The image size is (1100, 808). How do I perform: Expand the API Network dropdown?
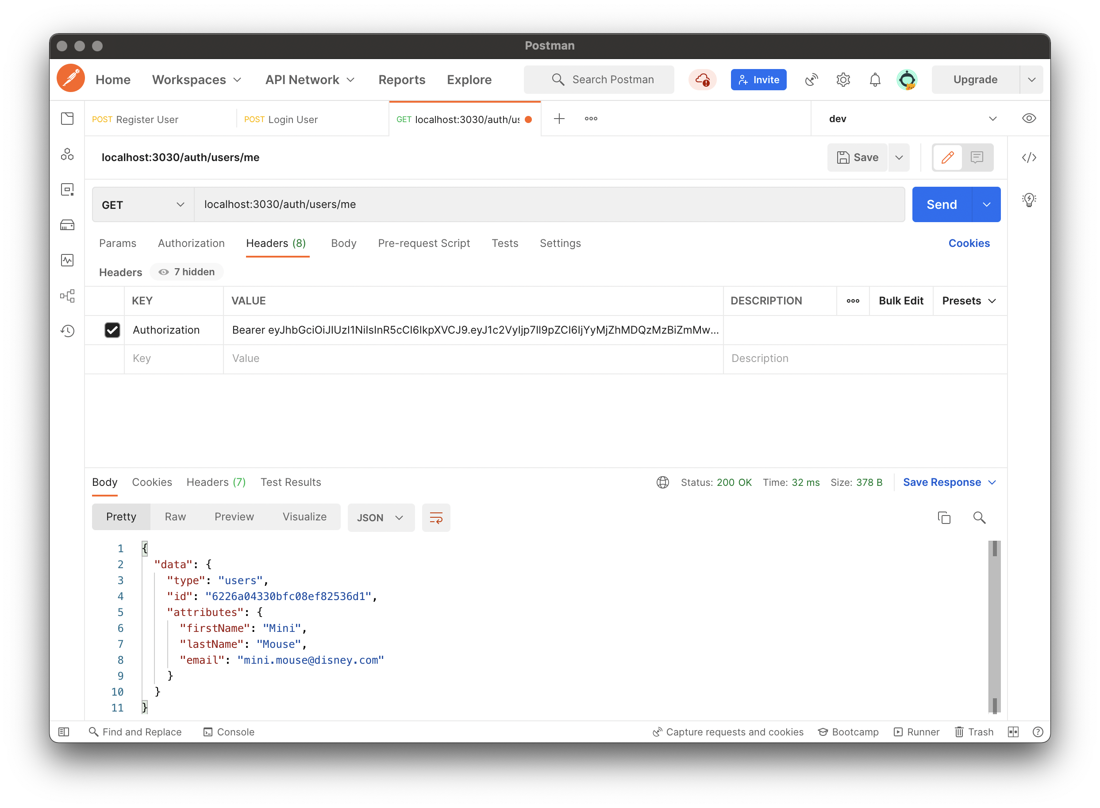(310, 79)
